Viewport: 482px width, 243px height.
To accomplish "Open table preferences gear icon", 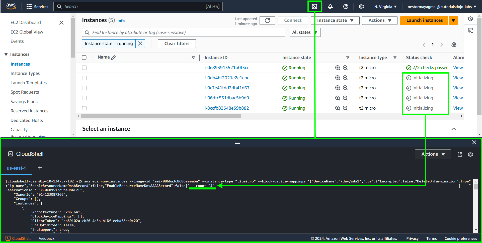I will tap(454, 45).
